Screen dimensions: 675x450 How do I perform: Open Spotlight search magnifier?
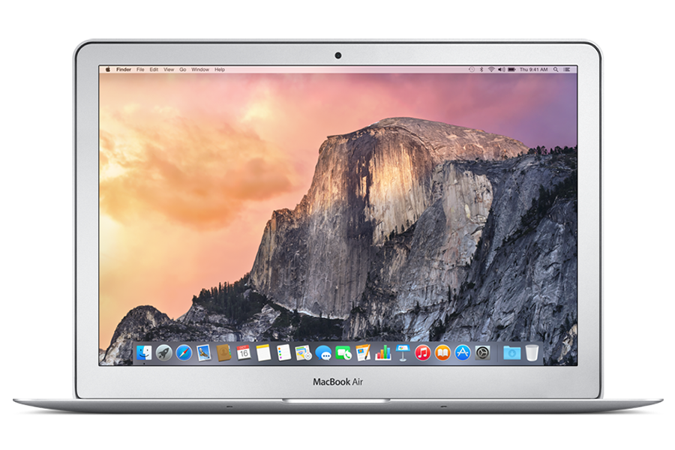(556, 69)
